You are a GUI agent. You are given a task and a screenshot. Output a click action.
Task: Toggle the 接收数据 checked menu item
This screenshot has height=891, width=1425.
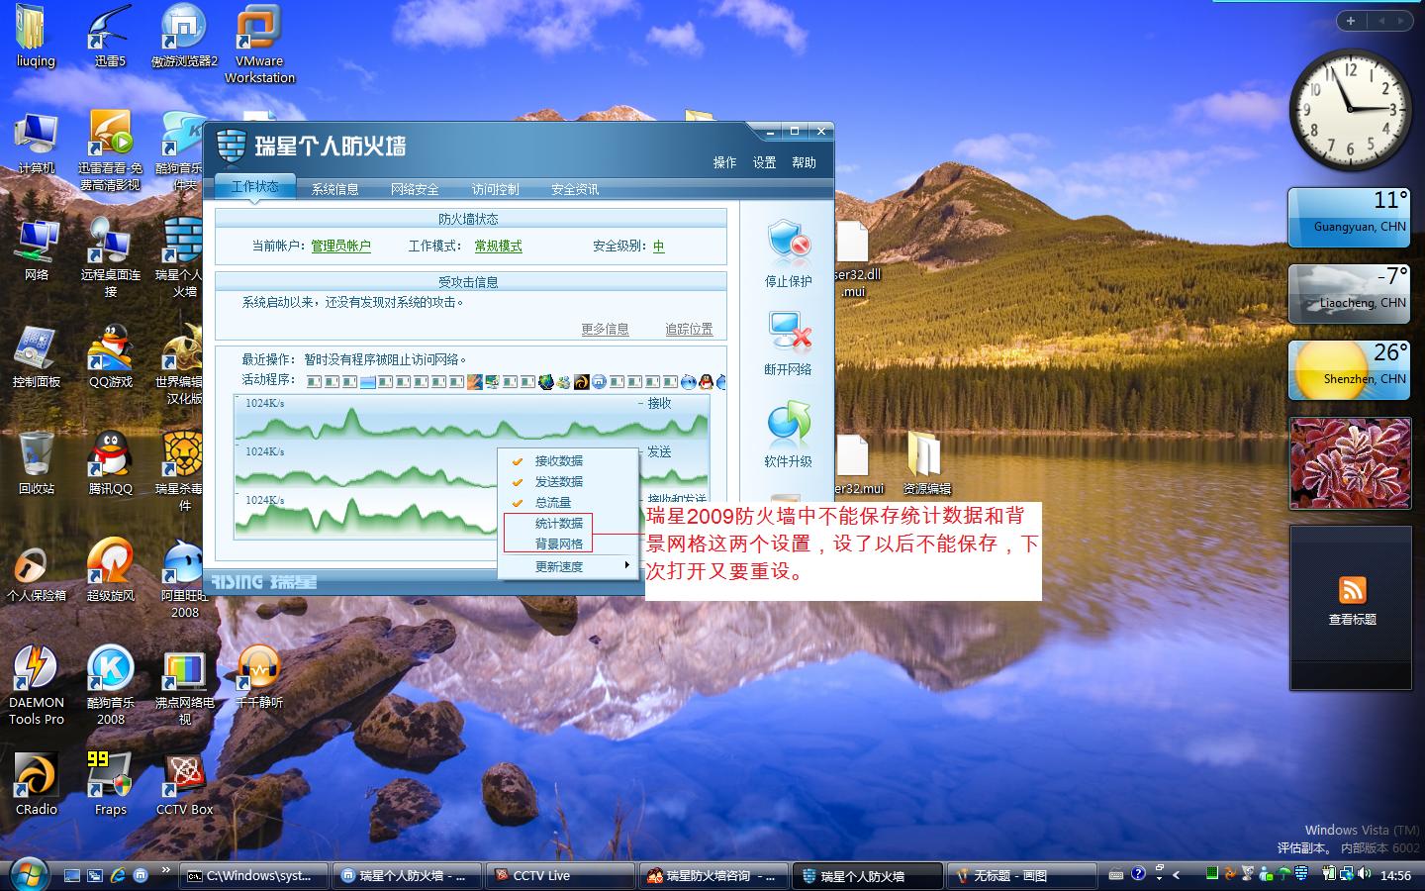pyautogui.click(x=569, y=460)
